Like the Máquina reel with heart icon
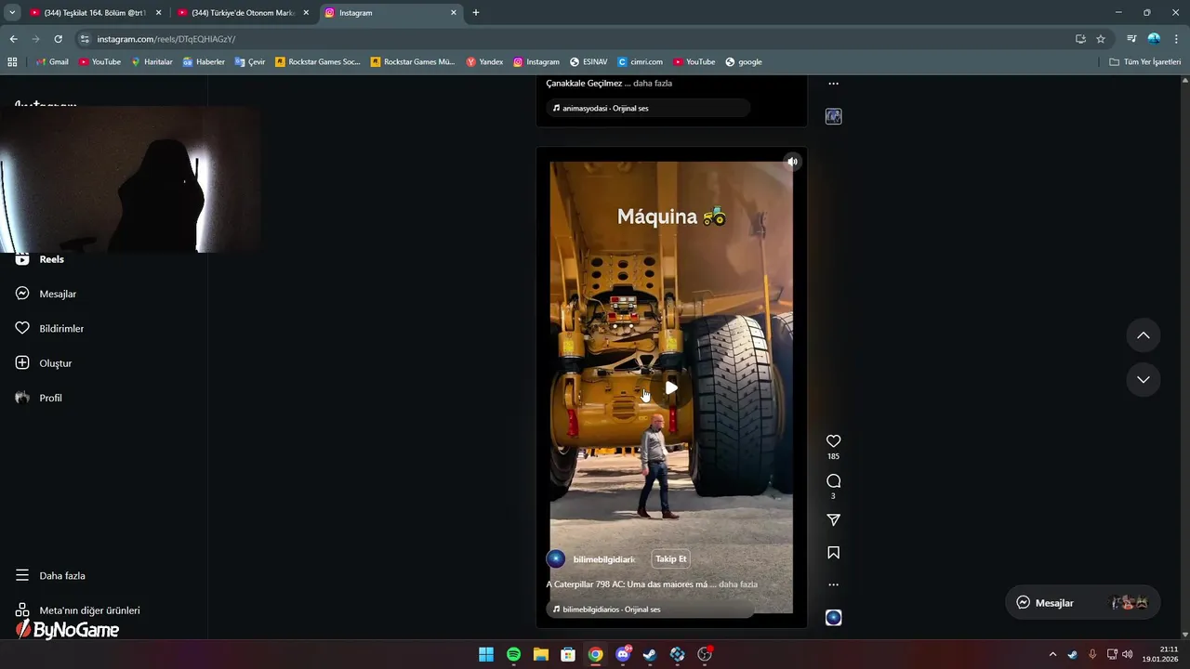The image size is (1190, 669). [833, 440]
